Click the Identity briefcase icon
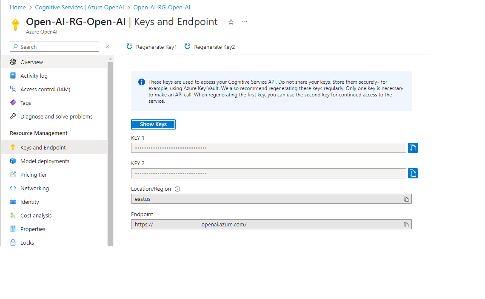This screenshot has width=485, height=299. (x=13, y=202)
